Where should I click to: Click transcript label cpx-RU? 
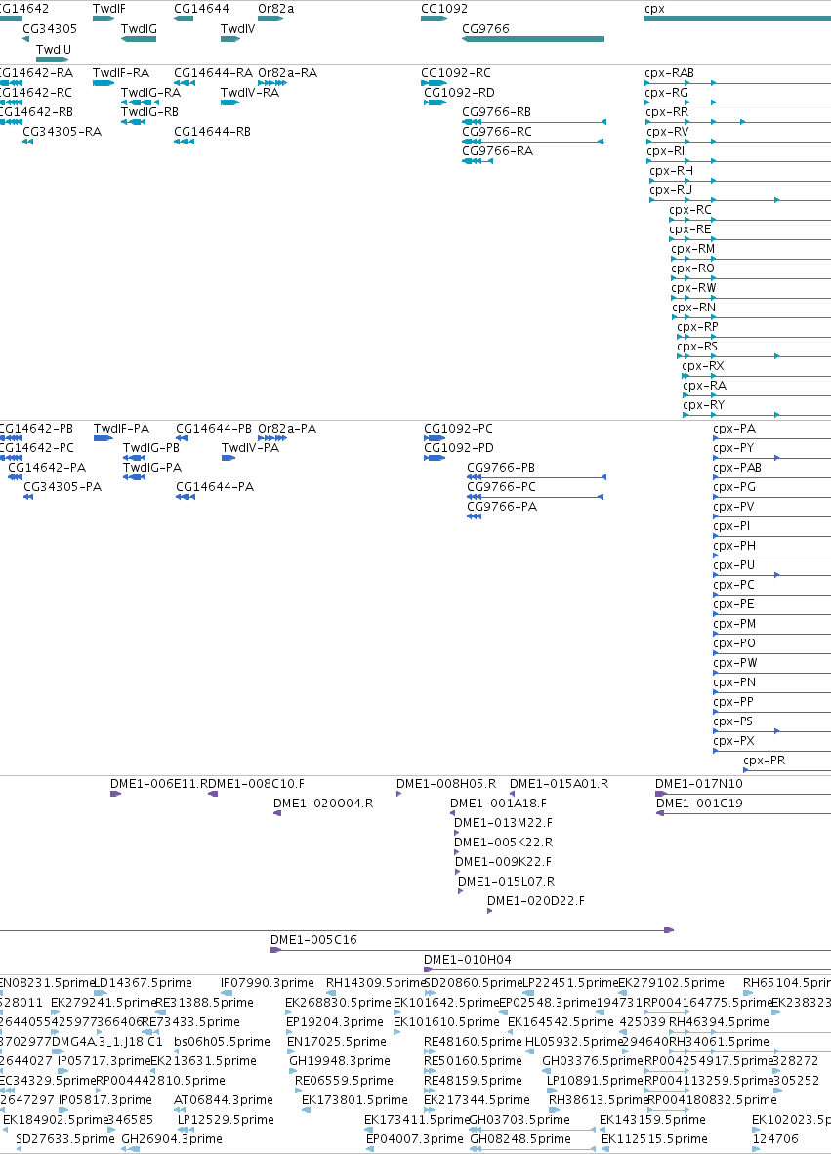(671, 189)
